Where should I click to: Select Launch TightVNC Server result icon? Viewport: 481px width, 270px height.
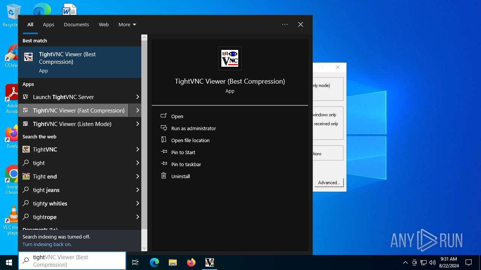click(x=26, y=97)
